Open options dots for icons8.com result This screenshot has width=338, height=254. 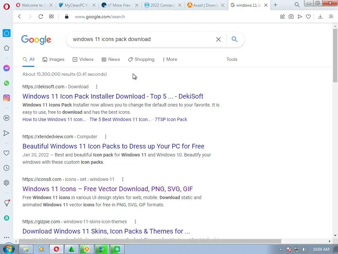pyautogui.click(x=123, y=179)
